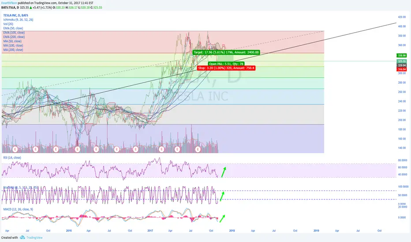
Task: Select the EMA (100, close) legend entry
Action: click(x=14, y=33)
